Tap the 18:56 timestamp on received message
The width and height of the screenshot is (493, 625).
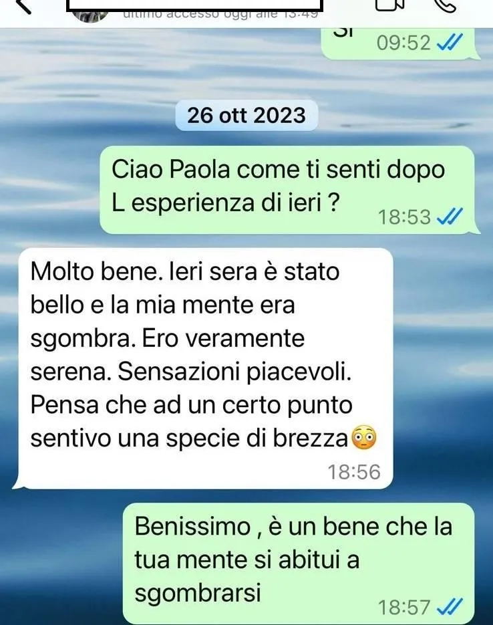(x=354, y=472)
